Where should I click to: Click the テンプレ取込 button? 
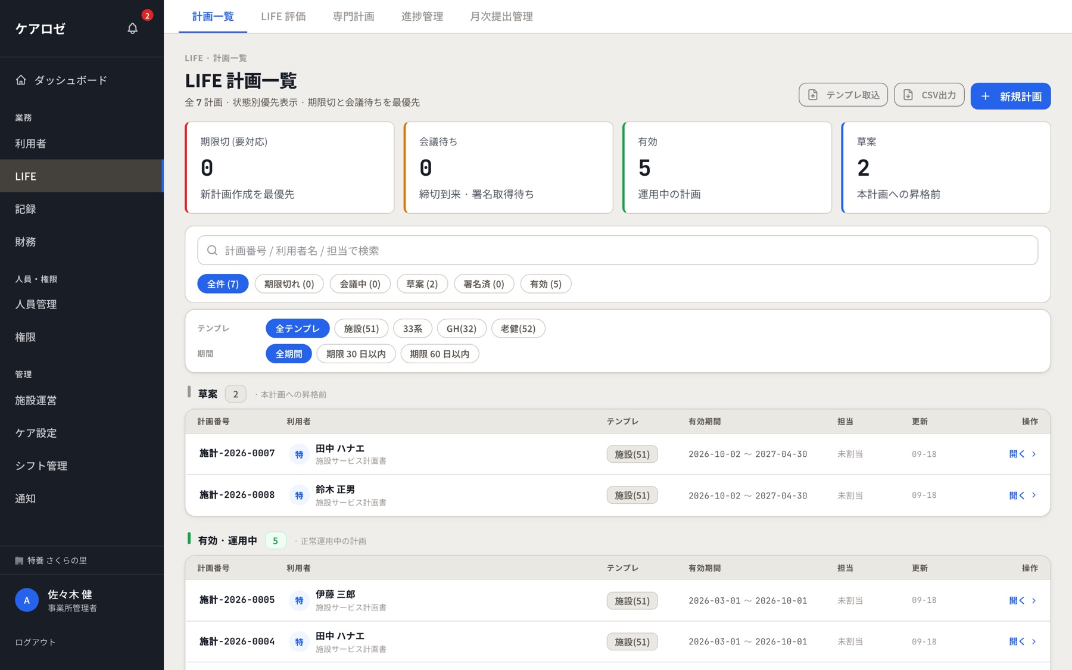843,95
